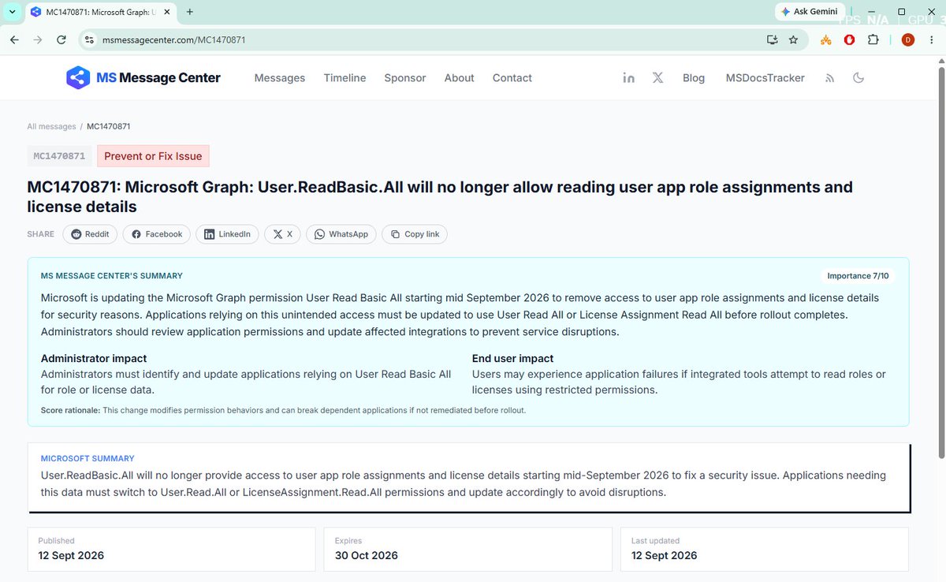Click the Administrator impact heading

click(x=94, y=358)
